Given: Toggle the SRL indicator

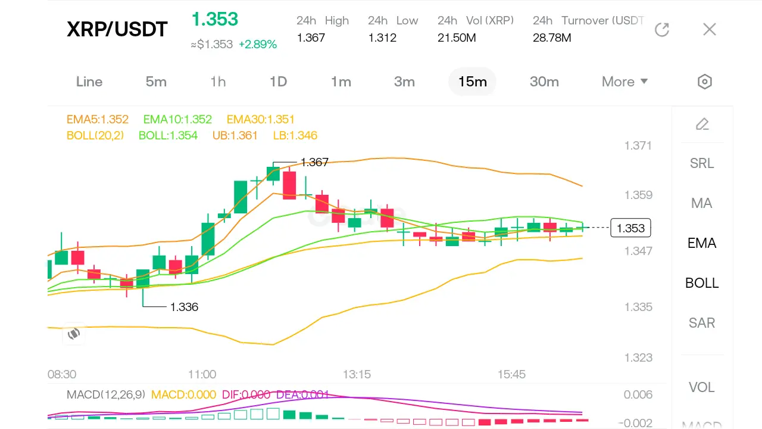Looking at the screenshot, I should (x=702, y=163).
